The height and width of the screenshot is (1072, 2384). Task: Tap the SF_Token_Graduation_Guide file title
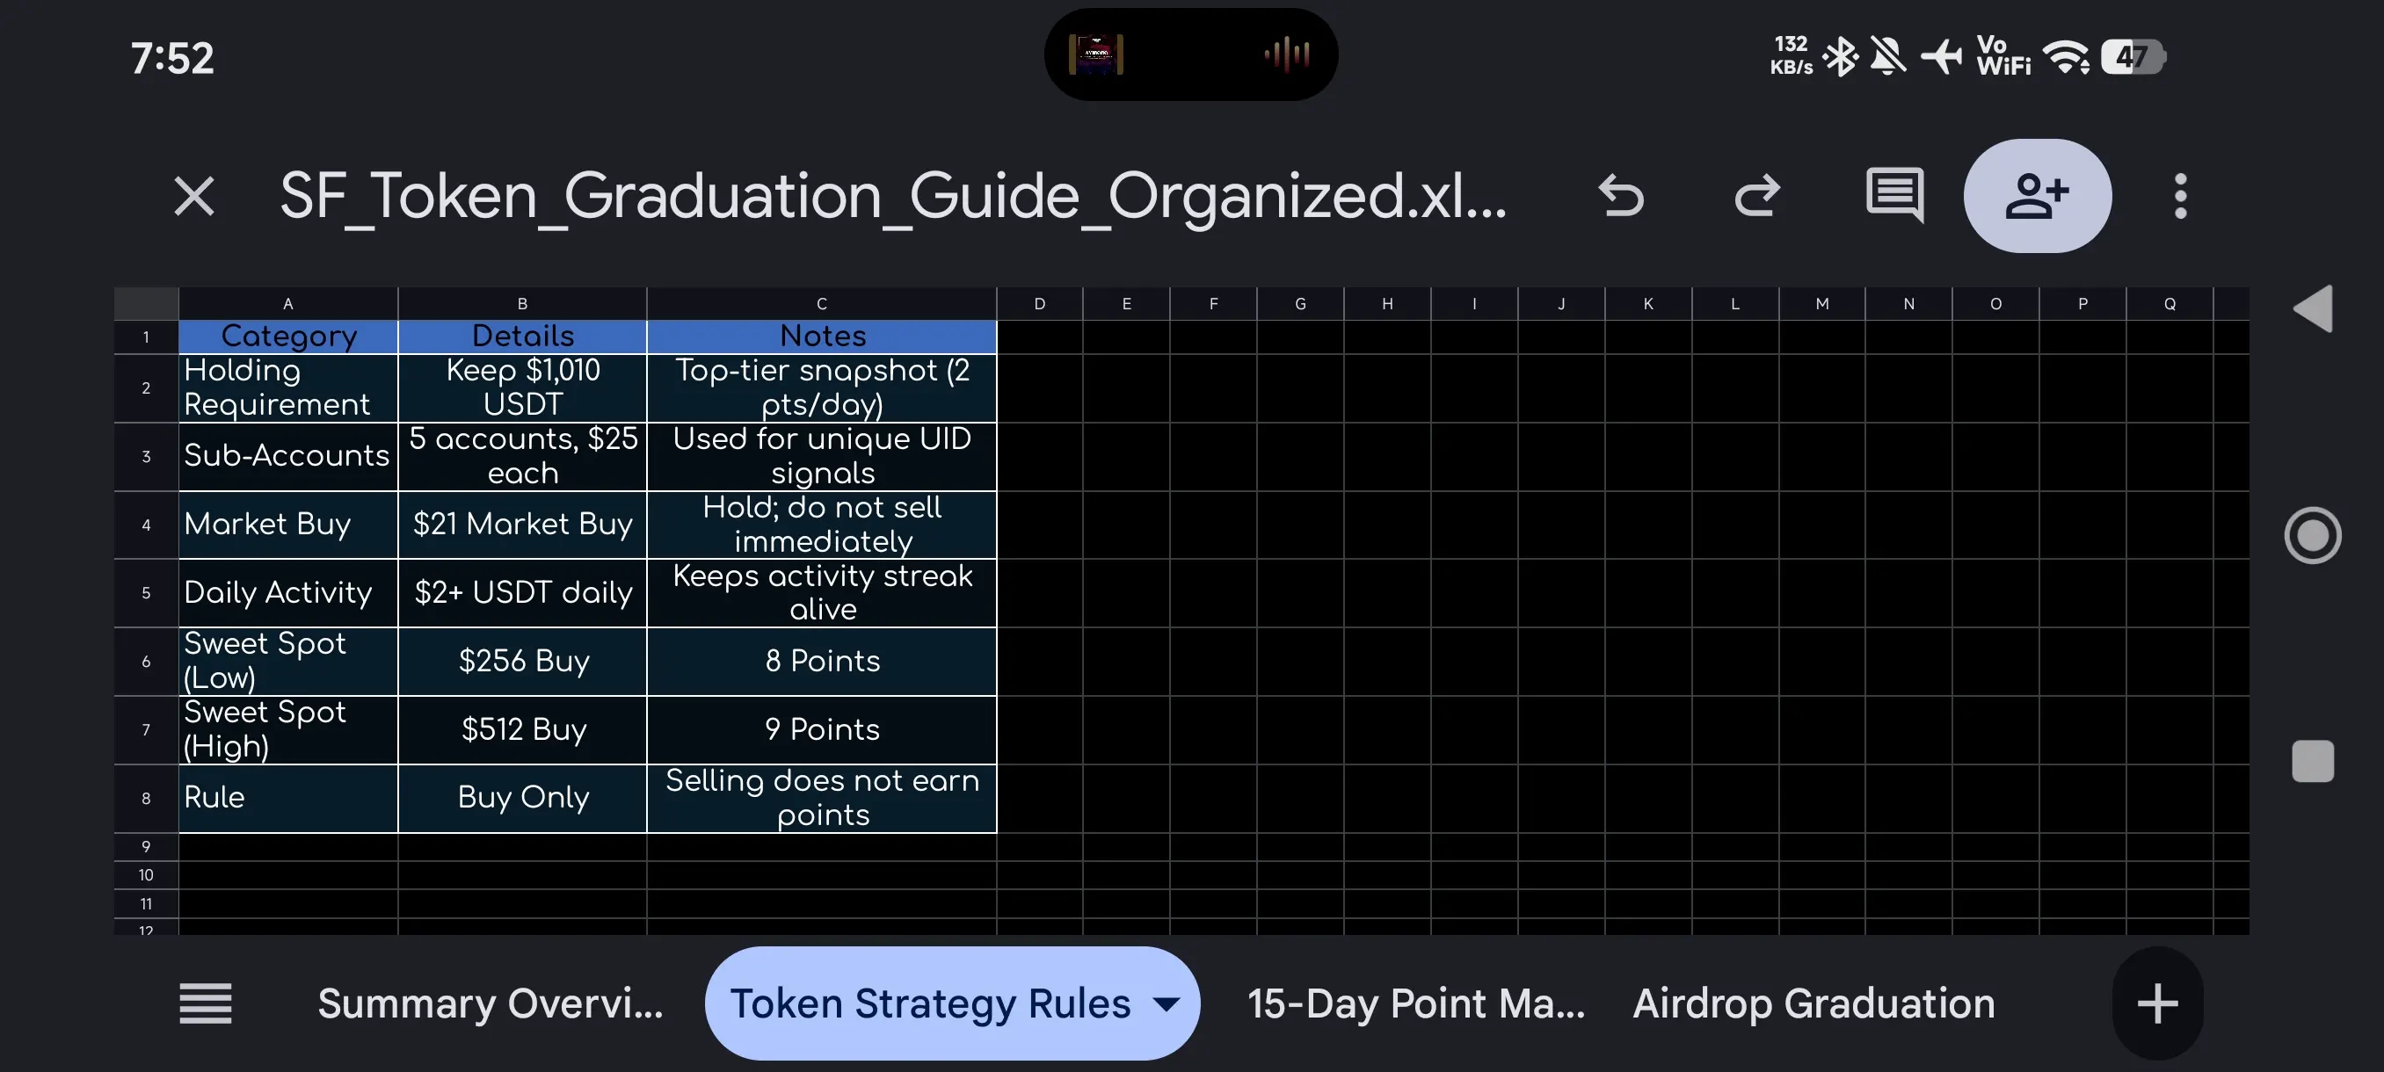(x=893, y=196)
